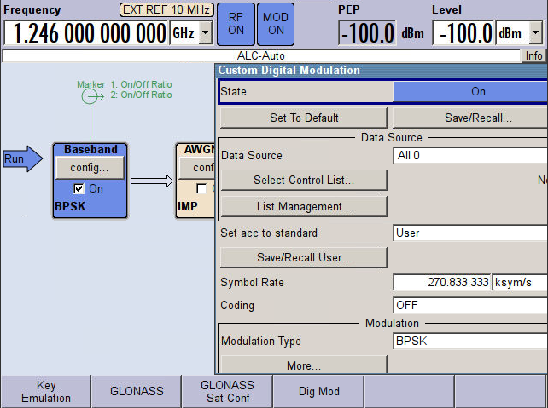Click the Info button
This screenshot has width=548, height=408.
[533, 55]
